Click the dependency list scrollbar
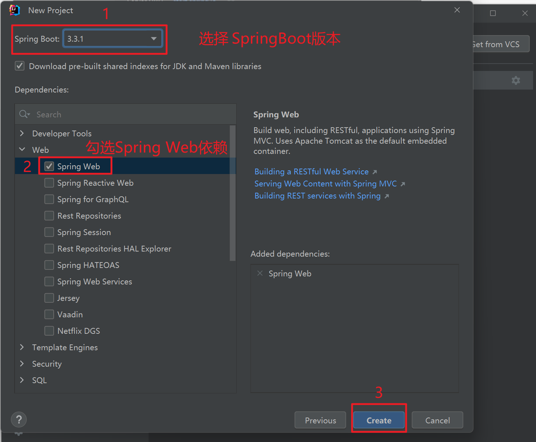The width and height of the screenshot is (536, 442). point(233,193)
